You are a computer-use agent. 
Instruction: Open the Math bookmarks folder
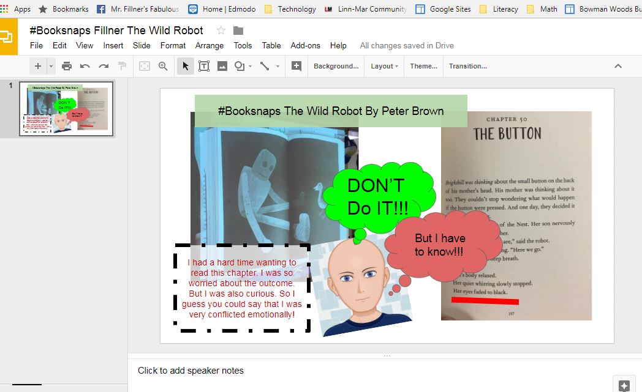(542, 9)
